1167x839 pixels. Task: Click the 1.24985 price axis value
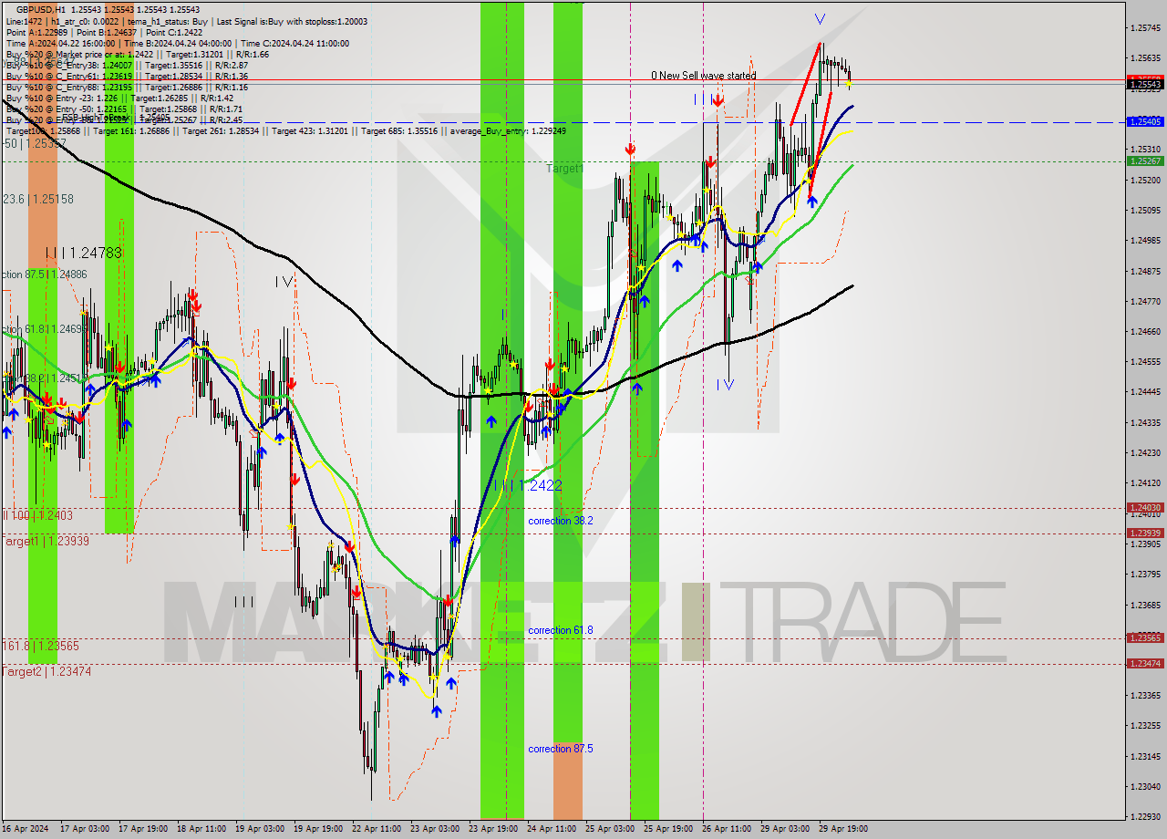click(1145, 241)
